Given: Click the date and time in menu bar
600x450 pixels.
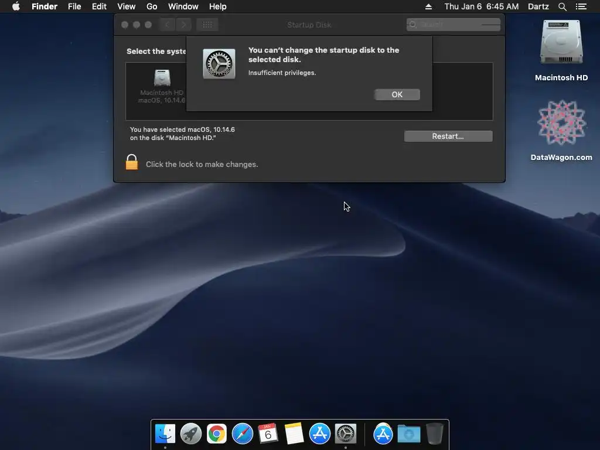Looking at the screenshot, I should (x=482, y=6).
